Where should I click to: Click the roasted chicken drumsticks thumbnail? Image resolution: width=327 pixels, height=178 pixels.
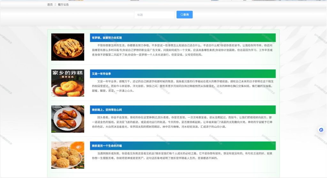tap(68, 119)
